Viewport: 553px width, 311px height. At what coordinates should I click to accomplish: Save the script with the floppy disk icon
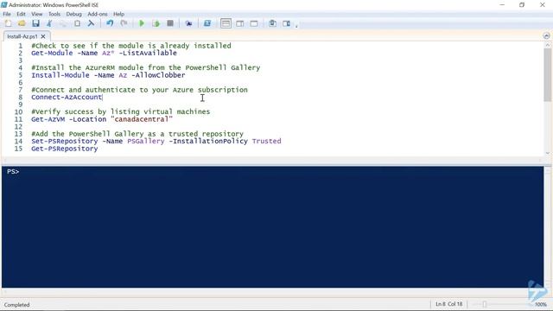35,23
